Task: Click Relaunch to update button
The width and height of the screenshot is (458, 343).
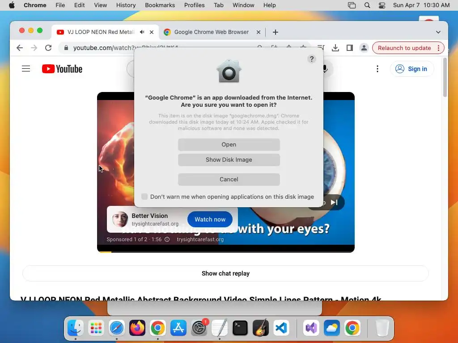Action: pyautogui.click(x=404, y=48)
